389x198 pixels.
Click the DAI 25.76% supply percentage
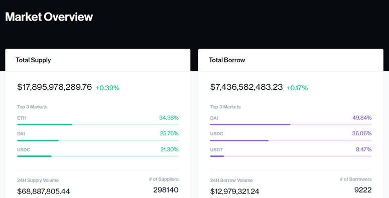tap(169, 133)
